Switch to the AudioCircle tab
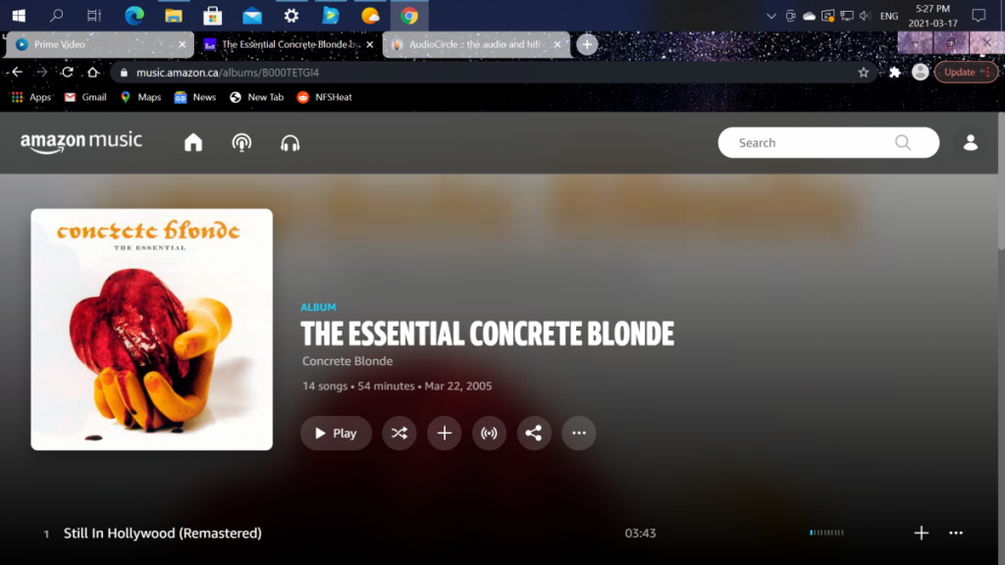The width and height of the screenshot is (1005, 565). click(x=476, y=44)
